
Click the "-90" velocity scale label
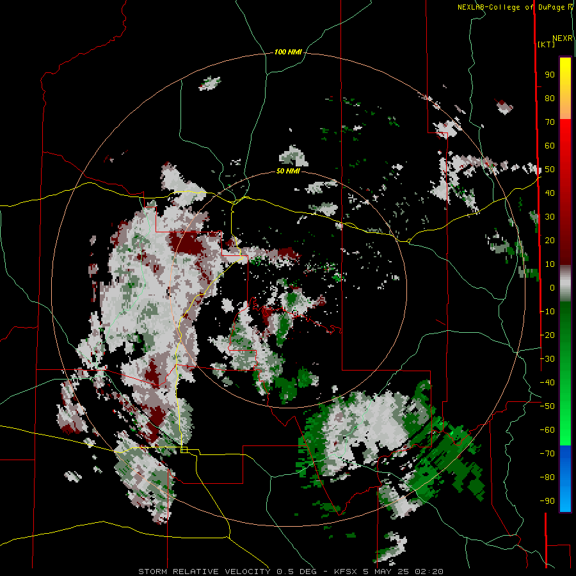coord(547,501)
